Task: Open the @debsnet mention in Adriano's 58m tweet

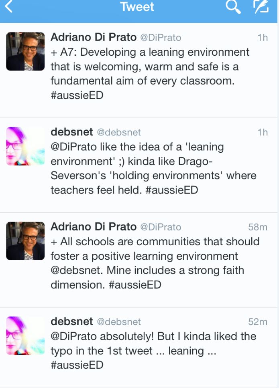Action: tap(77, 271)
